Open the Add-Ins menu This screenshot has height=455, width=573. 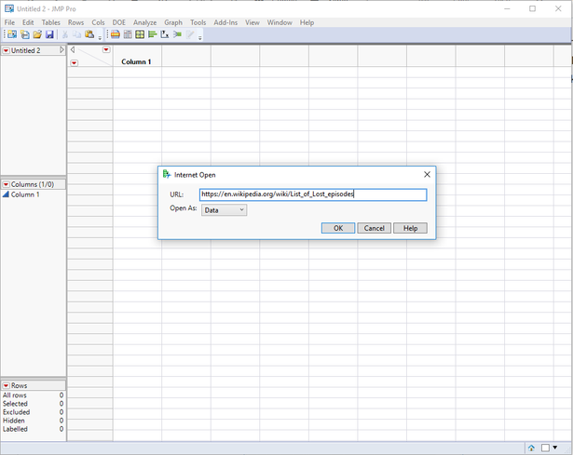[225, 22]
